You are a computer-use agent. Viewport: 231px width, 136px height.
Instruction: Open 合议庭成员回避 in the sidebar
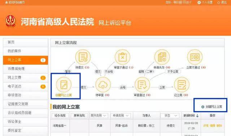[26, 113]
